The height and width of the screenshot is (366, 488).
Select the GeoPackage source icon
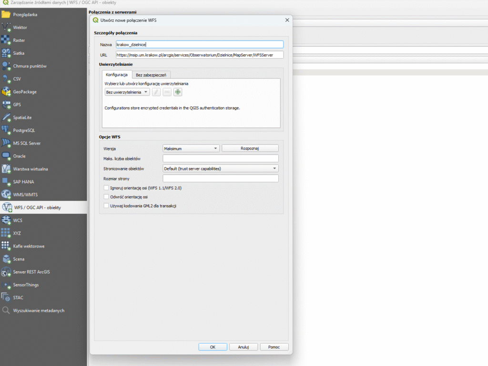(x=6, y=92)
